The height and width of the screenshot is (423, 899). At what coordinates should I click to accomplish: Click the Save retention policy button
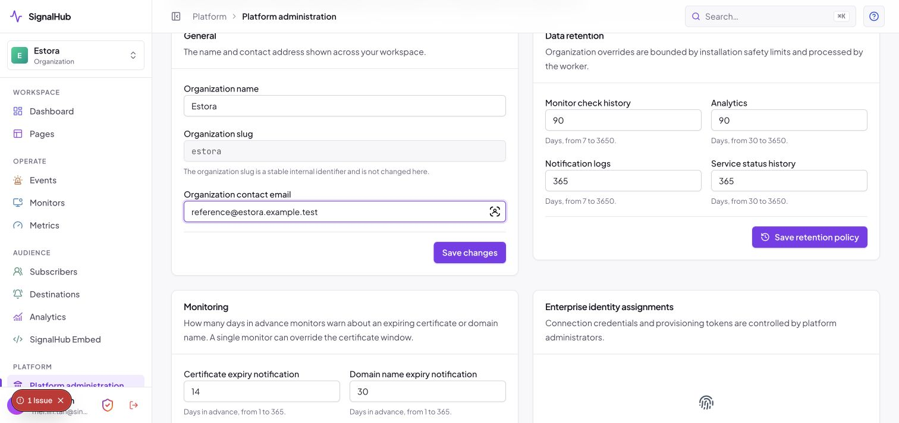point(809,237)
